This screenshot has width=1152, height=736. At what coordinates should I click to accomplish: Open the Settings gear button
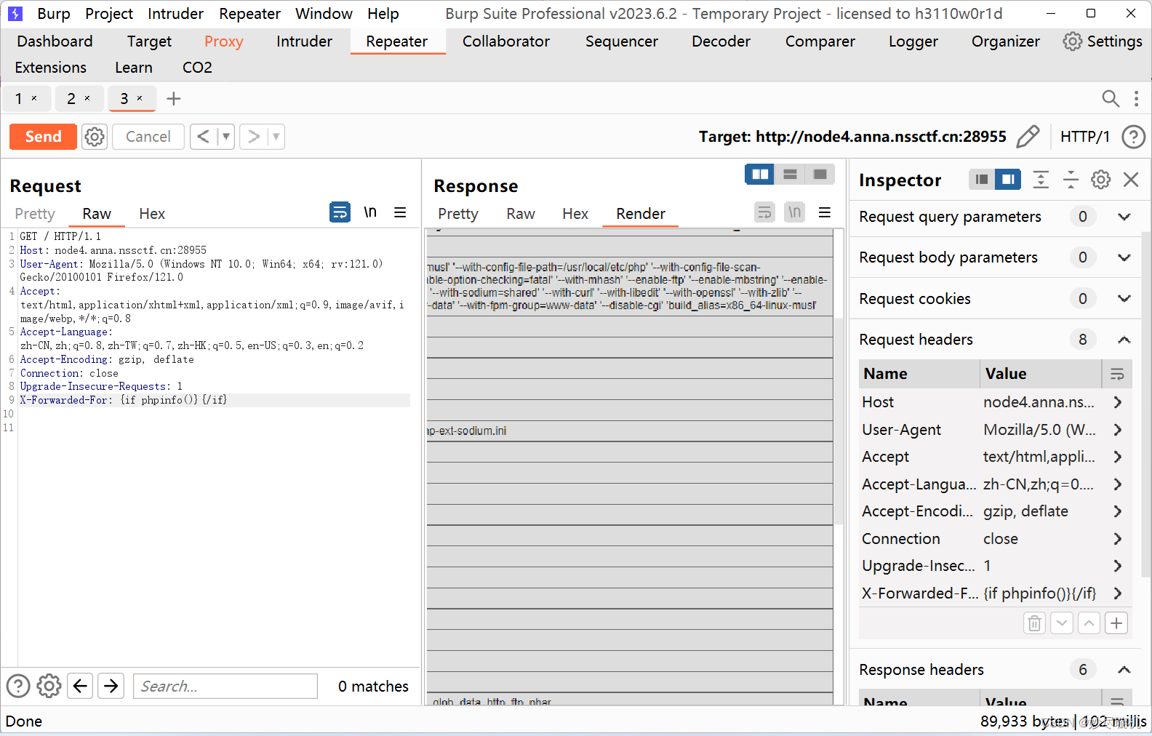pos(1103,41)
